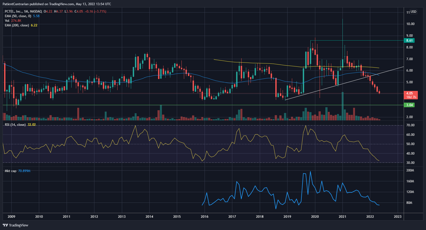Screen dimensions: 426x230
Task: Click the NASDAQ exchange label
Action: pyautogui.click(x=36, y=11)
